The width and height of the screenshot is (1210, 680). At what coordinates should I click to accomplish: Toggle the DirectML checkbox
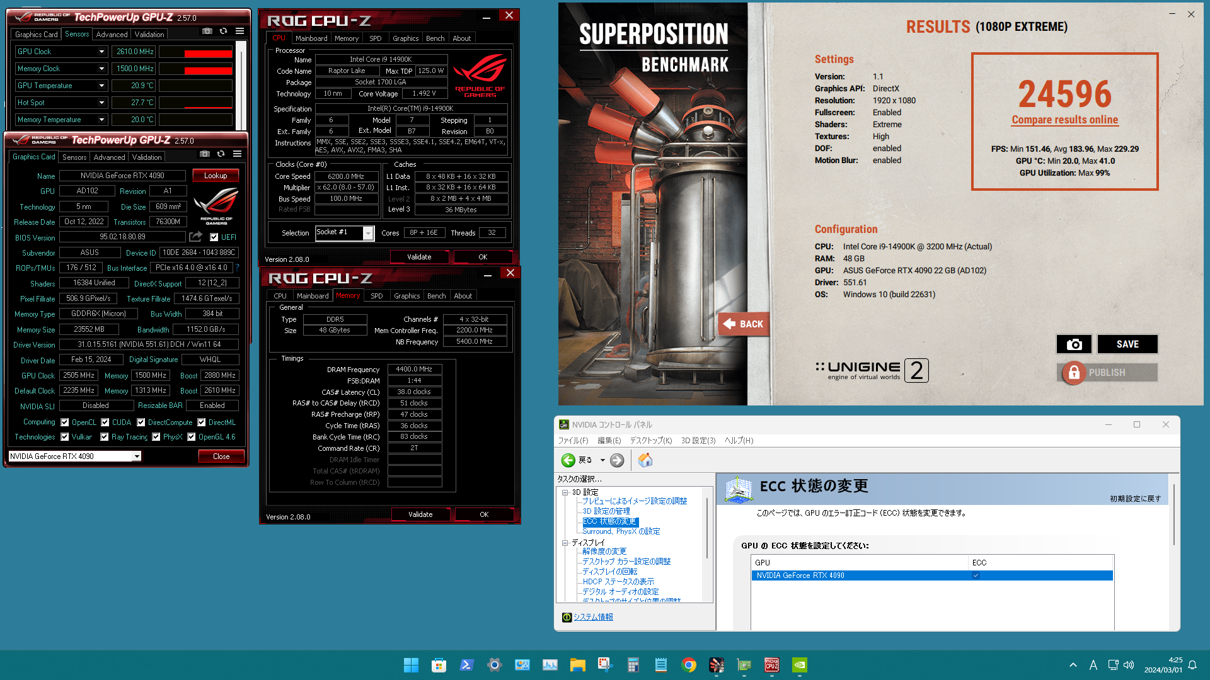coord(201,422)
